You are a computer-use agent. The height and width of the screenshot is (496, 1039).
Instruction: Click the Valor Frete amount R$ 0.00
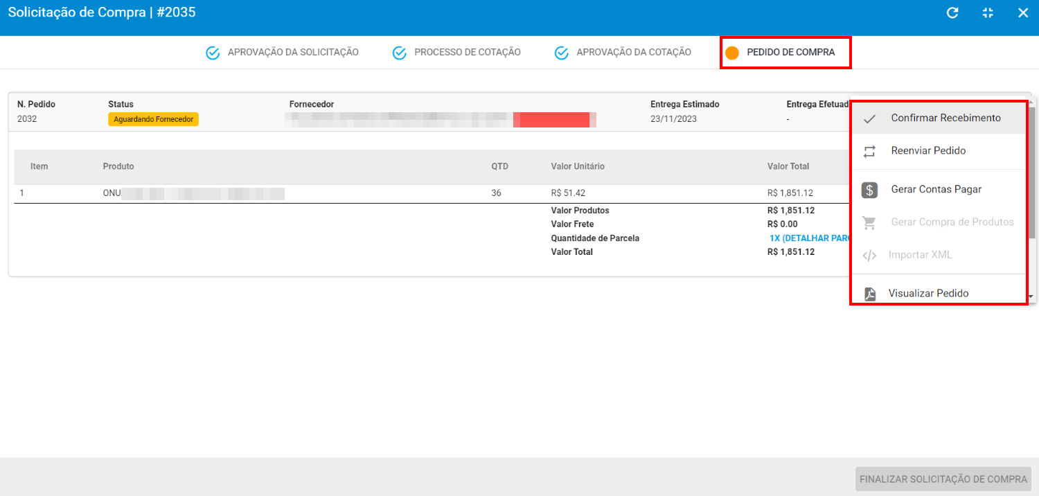(x=783, y=224)
